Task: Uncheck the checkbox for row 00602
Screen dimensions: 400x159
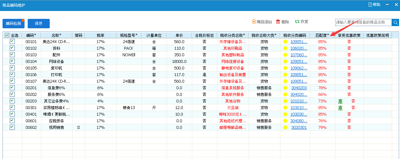Action: point(12,127)
